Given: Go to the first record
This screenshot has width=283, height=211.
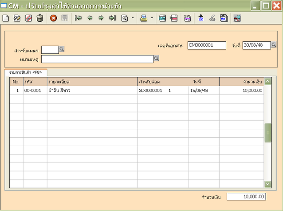Looking at the screenshot, I should tap(79, 18).
